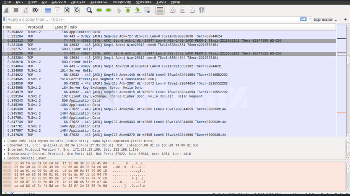The height and width of the screenshot is (196, 350).
Task: Select the Server Hello packet row
Action: click(169, 70)
